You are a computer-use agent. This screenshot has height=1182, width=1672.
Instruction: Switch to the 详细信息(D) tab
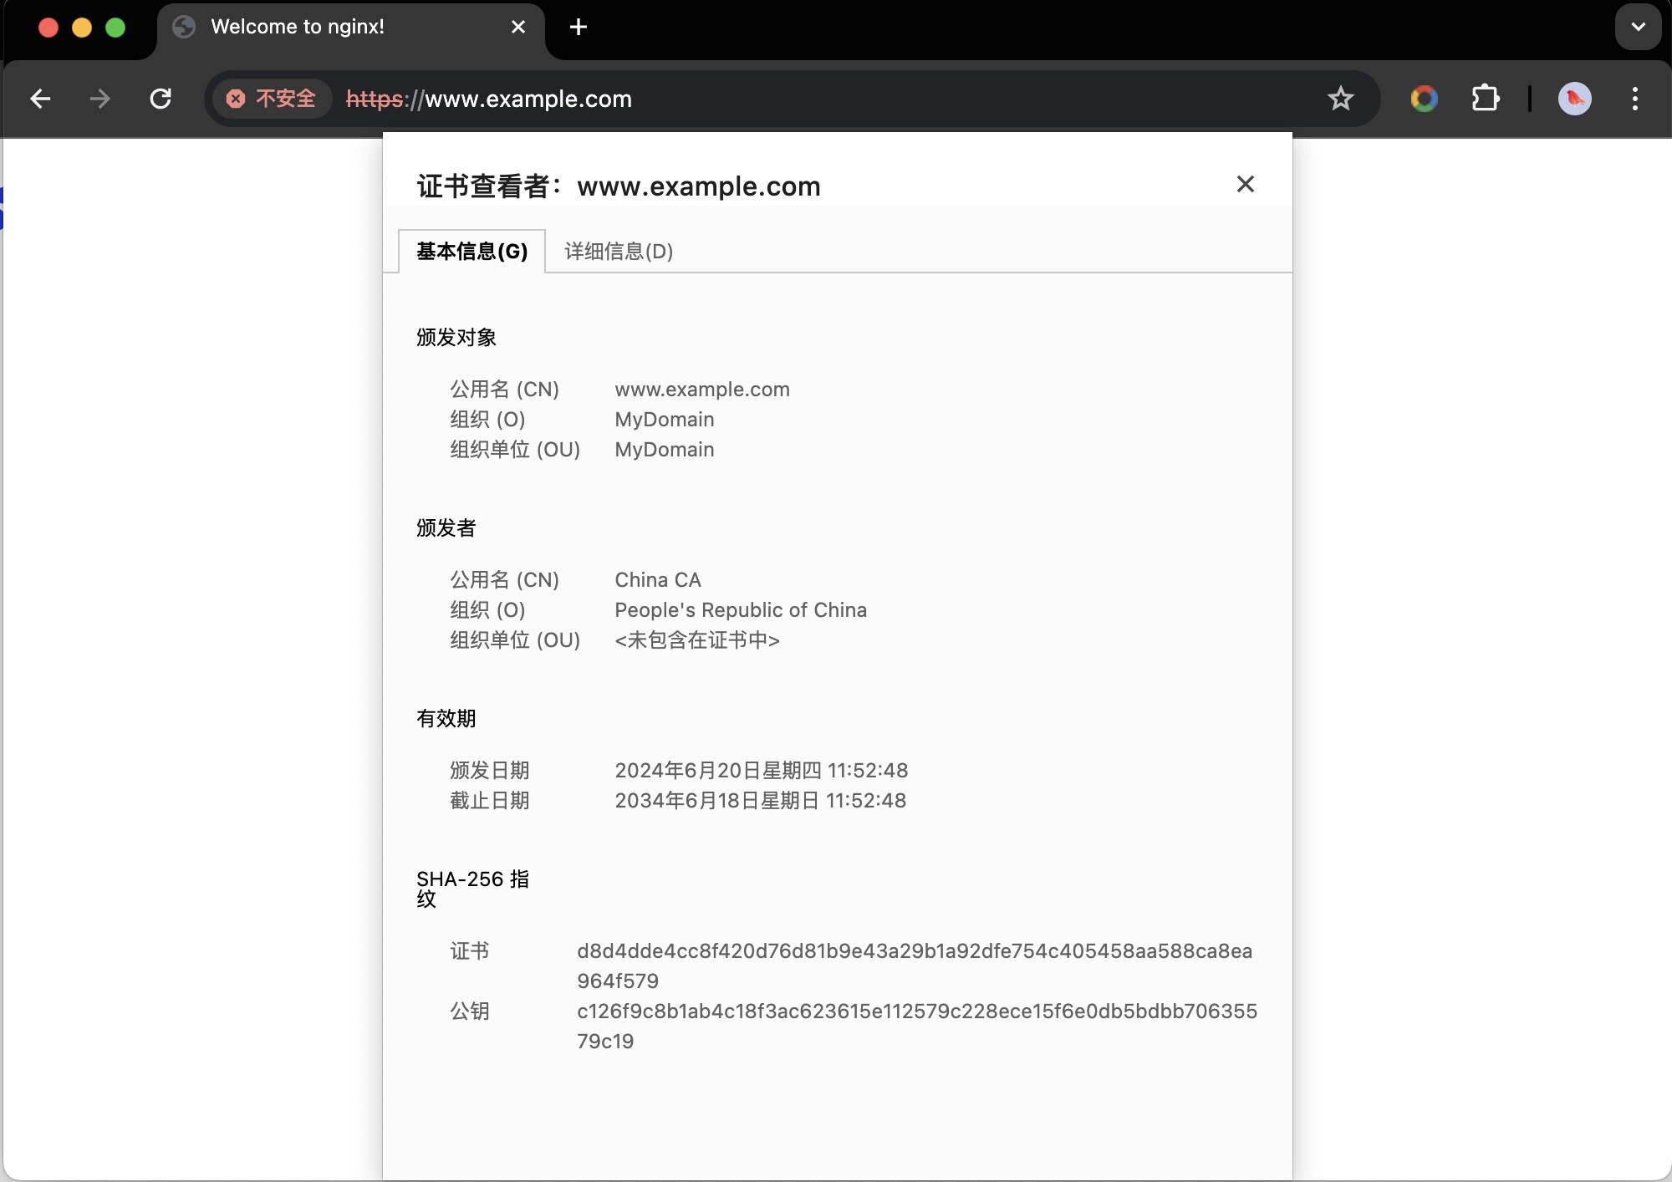[617, 252]
